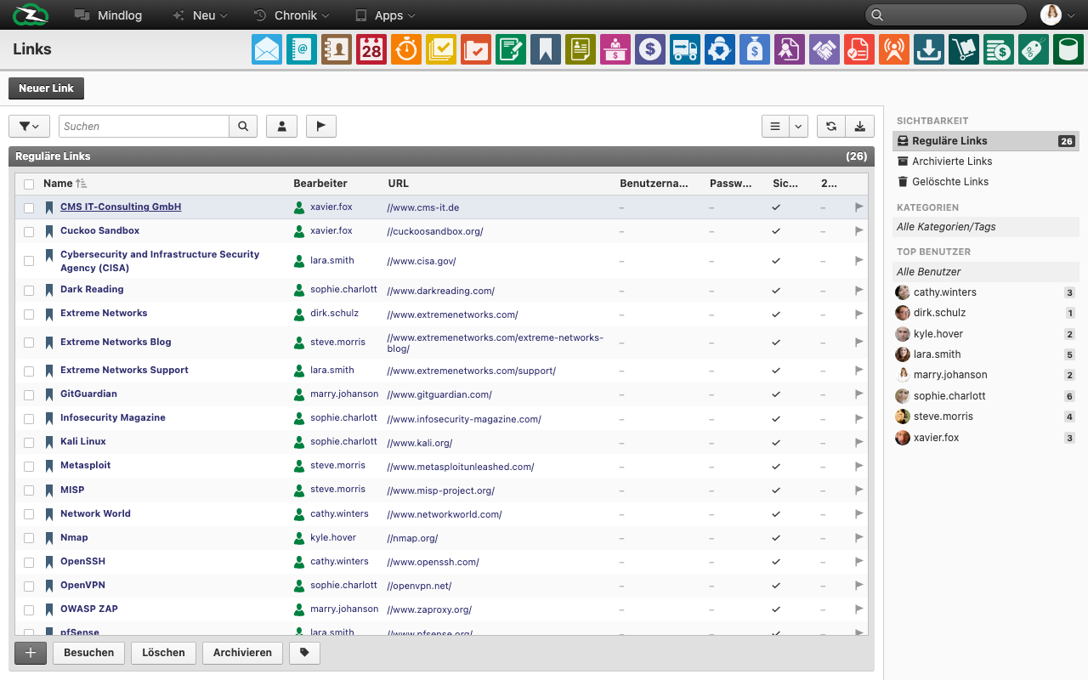This screenshot has height=680, width=1088.
Task: Check the Kali Linux row checkbox
Action: click(x=29, y=442)
